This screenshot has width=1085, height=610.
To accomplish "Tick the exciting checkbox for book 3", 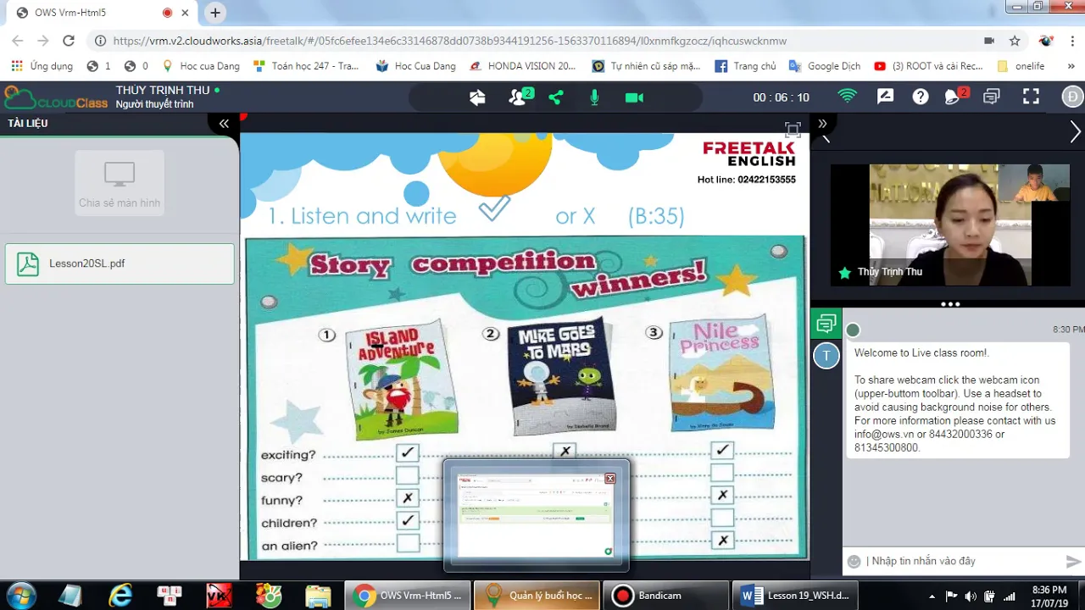I will tap(722, 450).
